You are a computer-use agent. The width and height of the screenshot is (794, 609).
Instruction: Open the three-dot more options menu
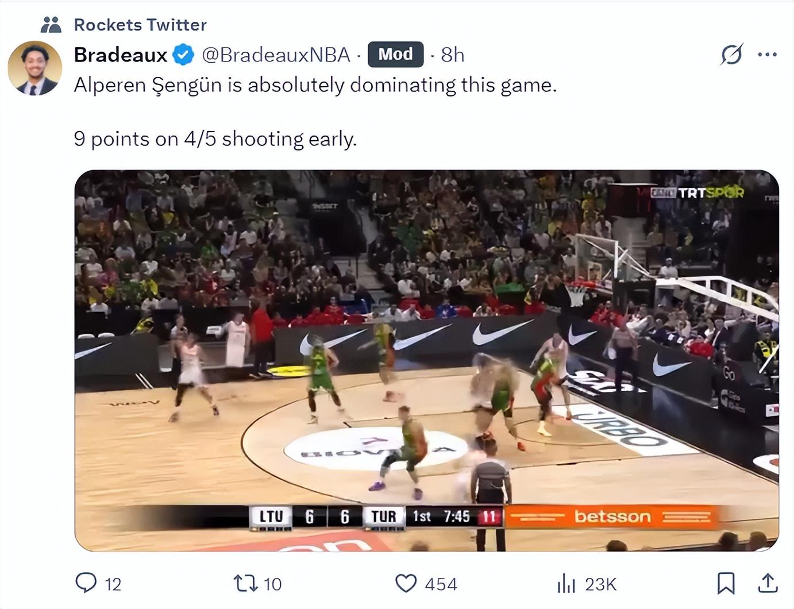pyautogui.click(x=768, y=55)
